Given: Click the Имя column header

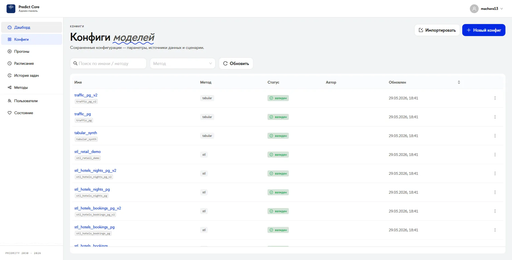Looking at the screenshot, I should (78, 82).
